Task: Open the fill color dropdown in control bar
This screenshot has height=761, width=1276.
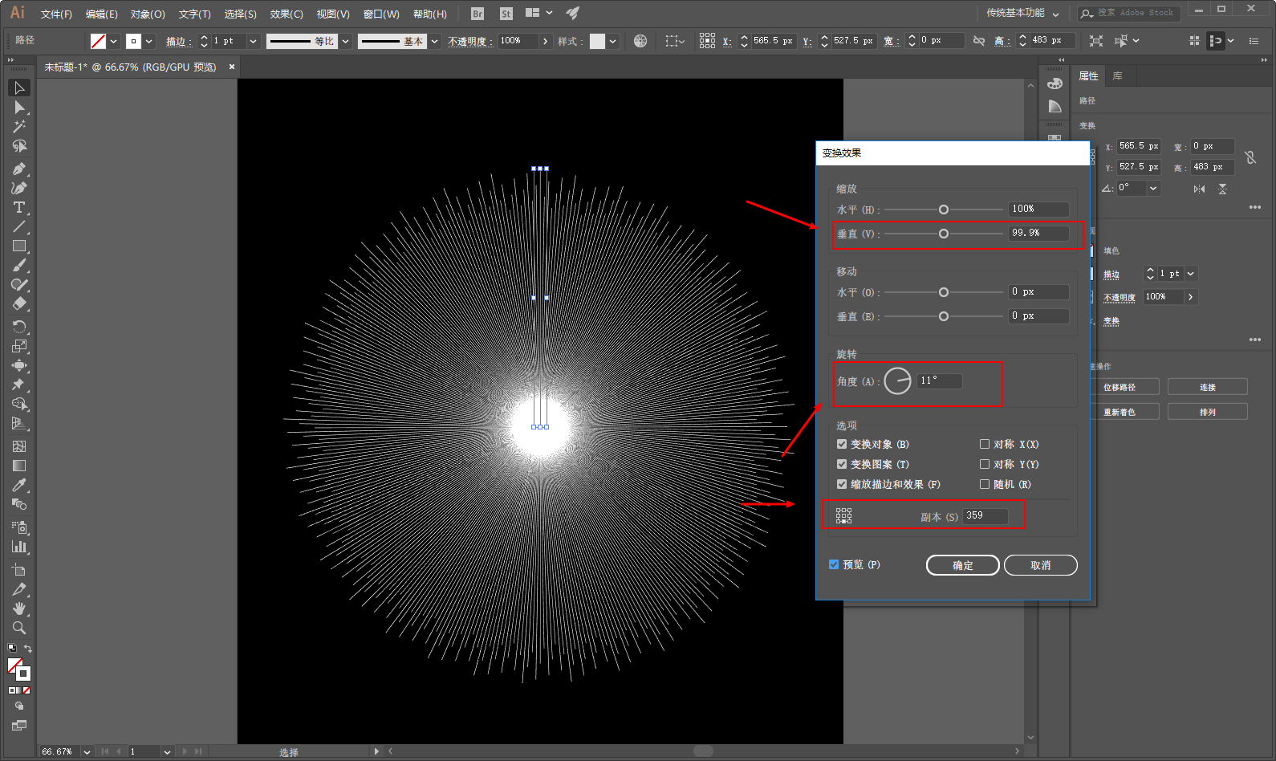Action: tap(114, 41)
